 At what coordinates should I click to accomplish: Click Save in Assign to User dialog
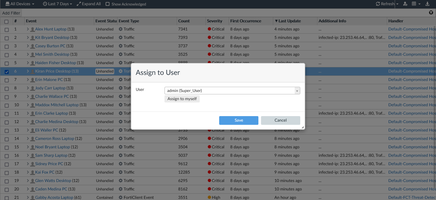[x=239, y=120]
